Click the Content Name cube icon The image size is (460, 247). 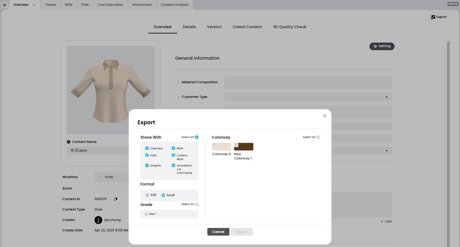[68, 142]
